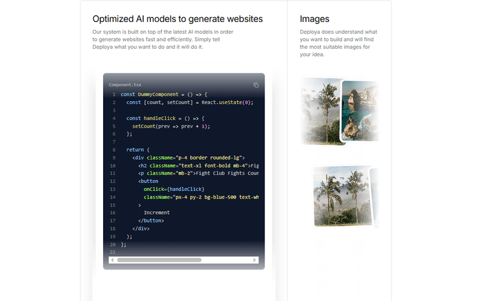Click the "Images" section heading
Screen dimensions: 486x301
314,19
